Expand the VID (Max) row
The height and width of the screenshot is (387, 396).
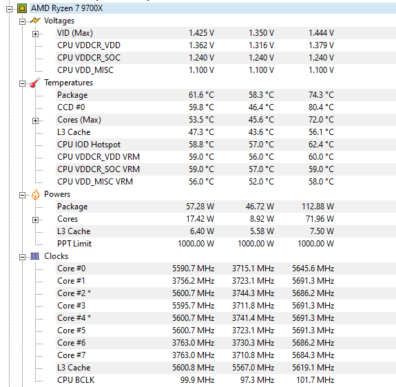click(35, 34)
